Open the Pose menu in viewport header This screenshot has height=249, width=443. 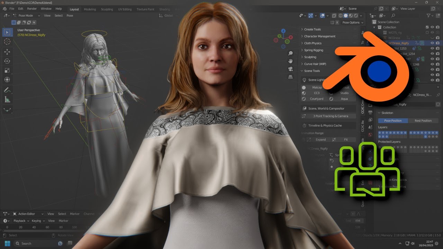point(70,16)
